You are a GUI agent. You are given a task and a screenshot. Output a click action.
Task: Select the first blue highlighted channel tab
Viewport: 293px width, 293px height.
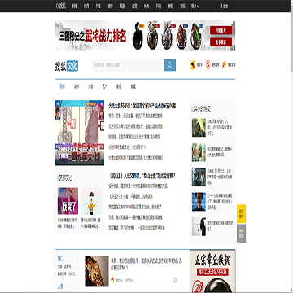[63, 86]
